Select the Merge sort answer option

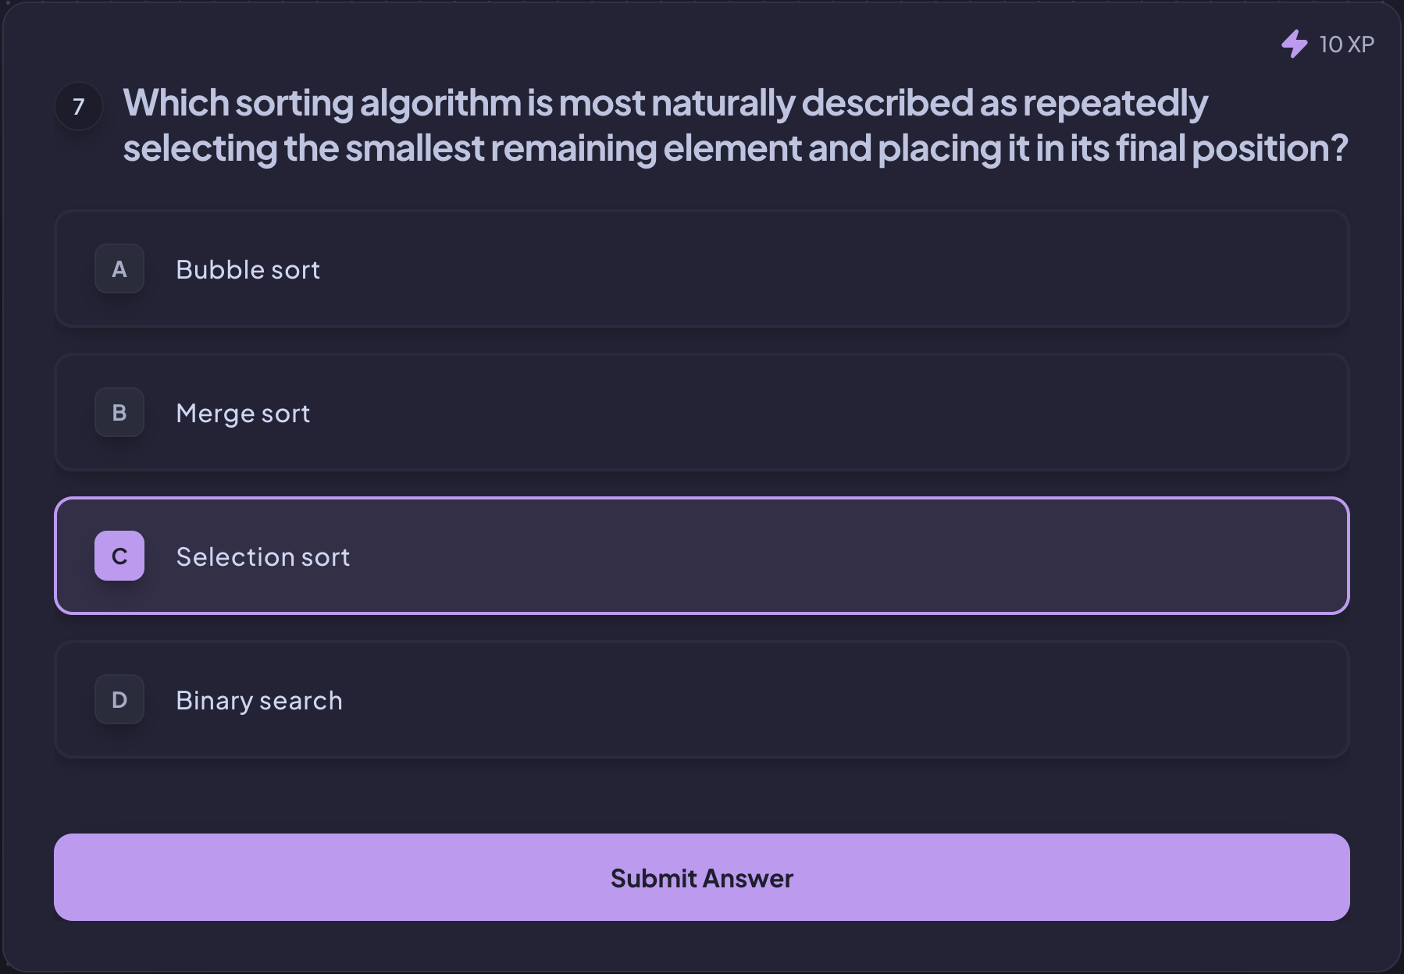(702, 413)
